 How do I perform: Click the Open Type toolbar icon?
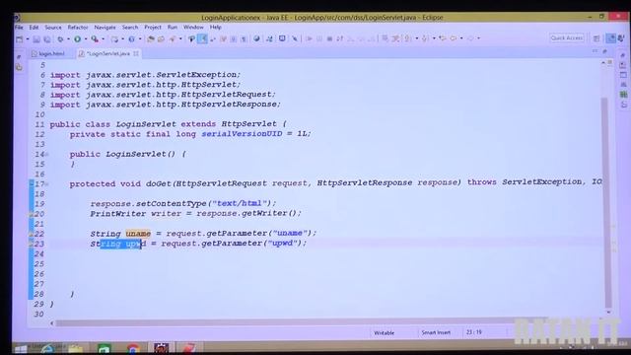click(x=151, y=39)
